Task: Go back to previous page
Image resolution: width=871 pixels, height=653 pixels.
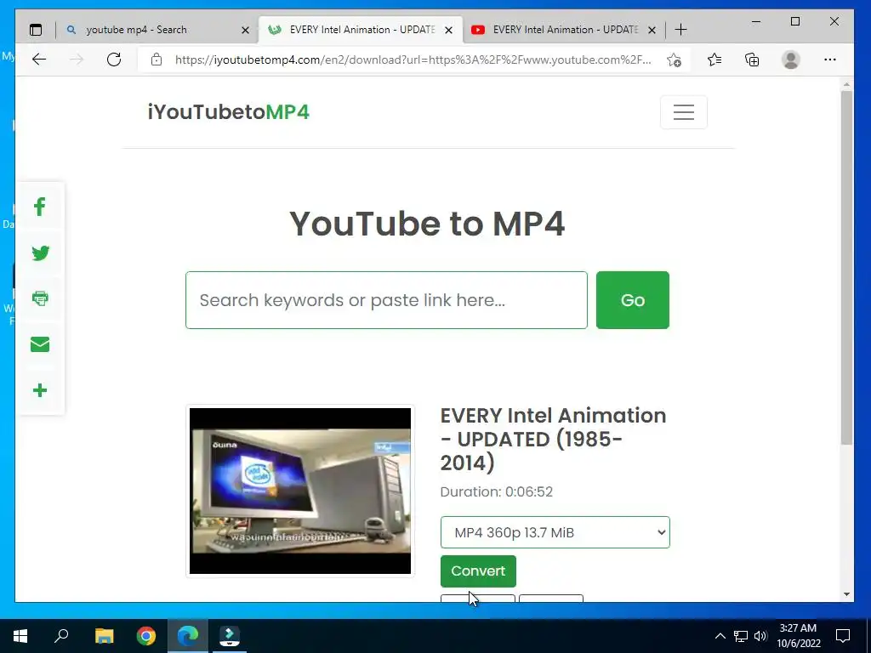Action: tap(39, 60)
